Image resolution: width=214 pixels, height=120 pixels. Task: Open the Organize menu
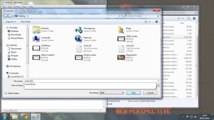(x=11, y=22)
